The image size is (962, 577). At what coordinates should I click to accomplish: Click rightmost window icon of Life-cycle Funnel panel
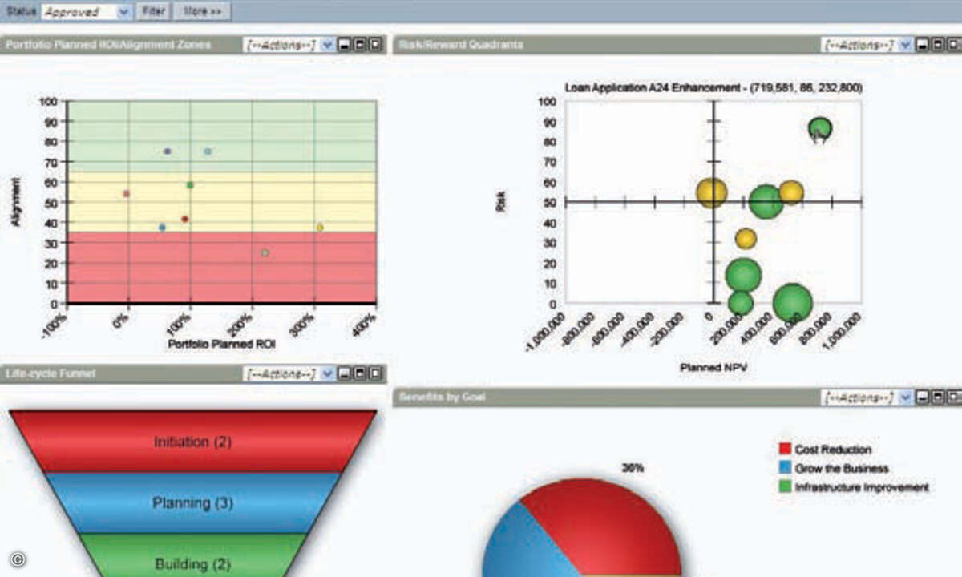(375, 373)
